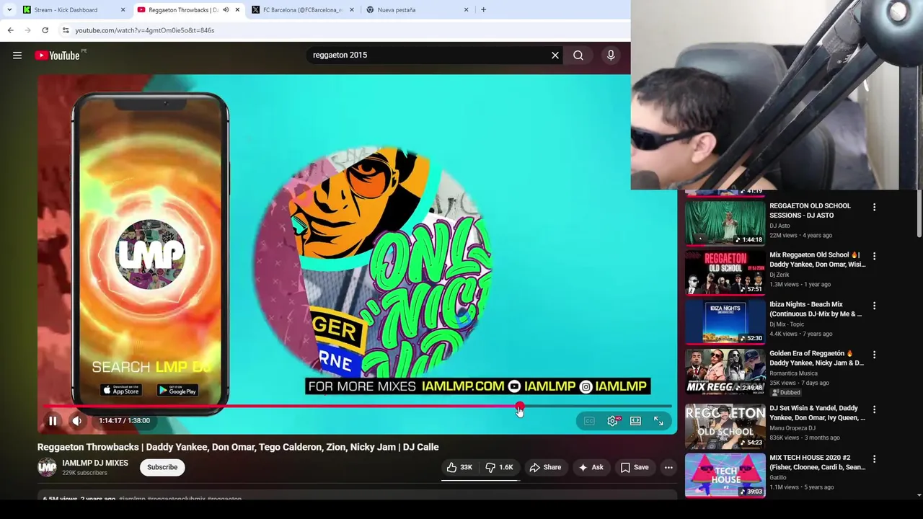Go to YouTube home via logo
Viewport: 923px width, 519px height.
coord(57,56)
